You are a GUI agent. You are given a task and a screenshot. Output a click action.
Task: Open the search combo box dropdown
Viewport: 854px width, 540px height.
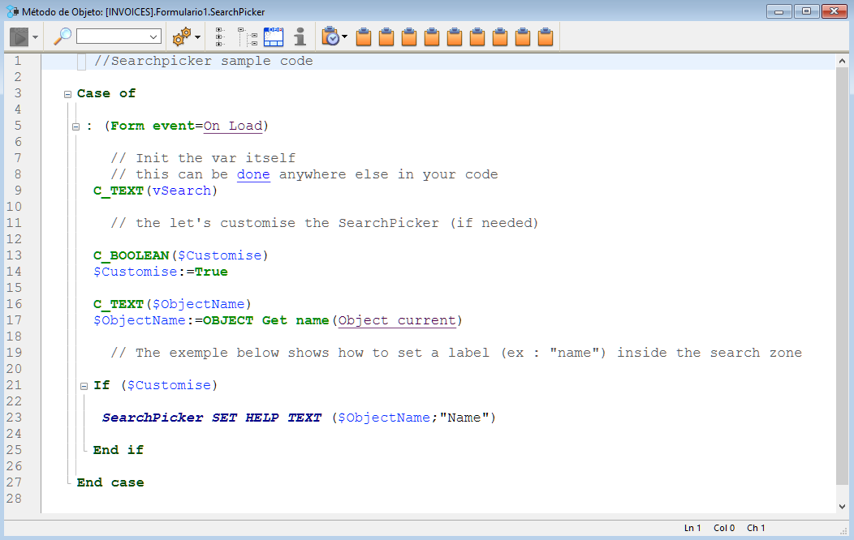[x=153, y=36]
